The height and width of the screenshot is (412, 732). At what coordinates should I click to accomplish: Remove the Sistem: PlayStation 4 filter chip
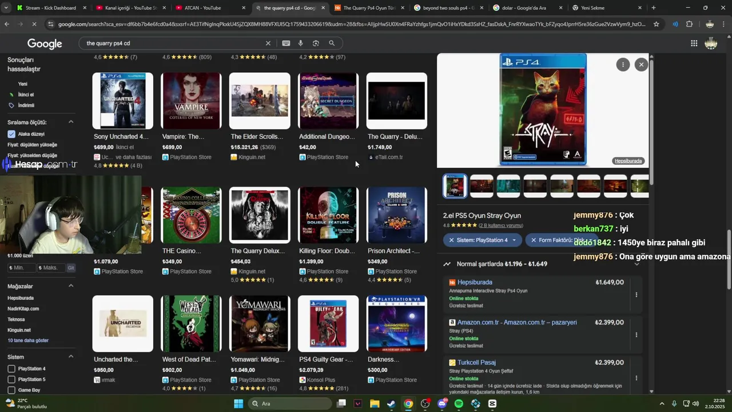451,240
